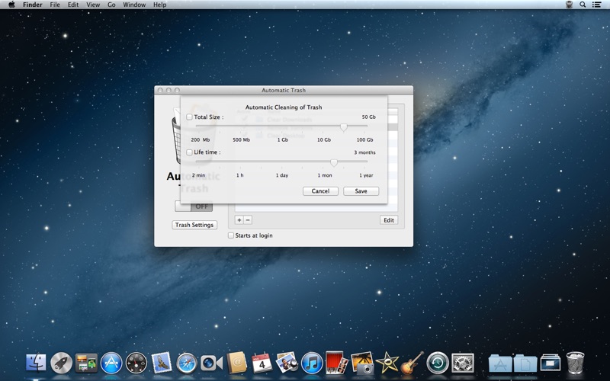Viewport: 610px width, 381px height.
Task: Click the 100 Gb slider label
Action: (365, 139)
